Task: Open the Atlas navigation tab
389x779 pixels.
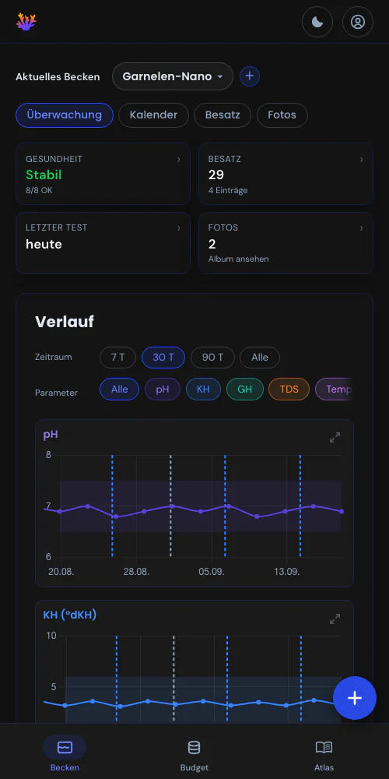Action: 324,753
